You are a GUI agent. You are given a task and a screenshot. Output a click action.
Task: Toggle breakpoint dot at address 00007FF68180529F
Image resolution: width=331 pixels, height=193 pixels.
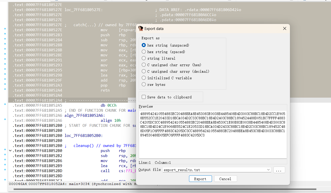tap(5, 79)
